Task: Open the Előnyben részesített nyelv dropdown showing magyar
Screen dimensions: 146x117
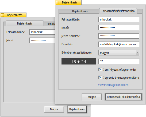Action: click(119, 53)
